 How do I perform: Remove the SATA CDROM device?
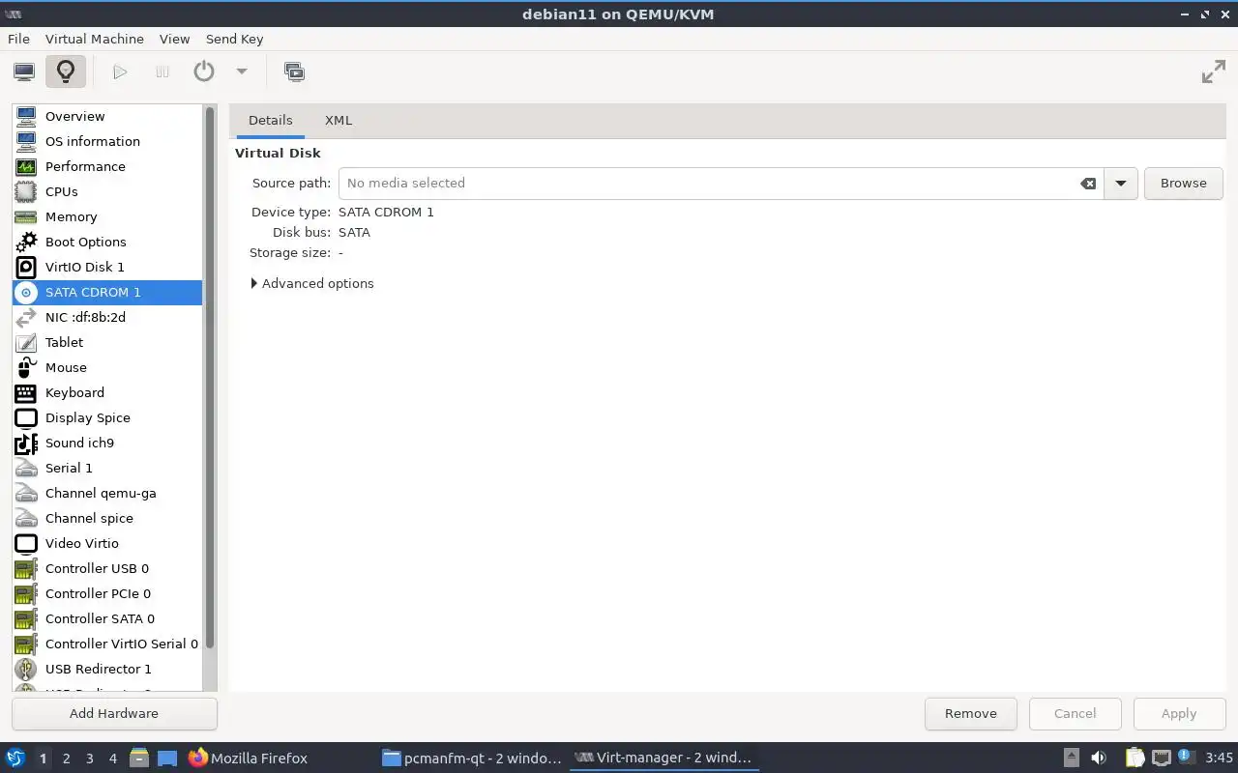click(x=970, y=713)
